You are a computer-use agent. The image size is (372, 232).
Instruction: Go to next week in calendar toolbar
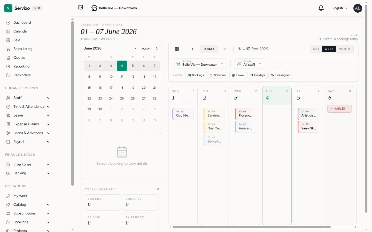coord(225,49)
